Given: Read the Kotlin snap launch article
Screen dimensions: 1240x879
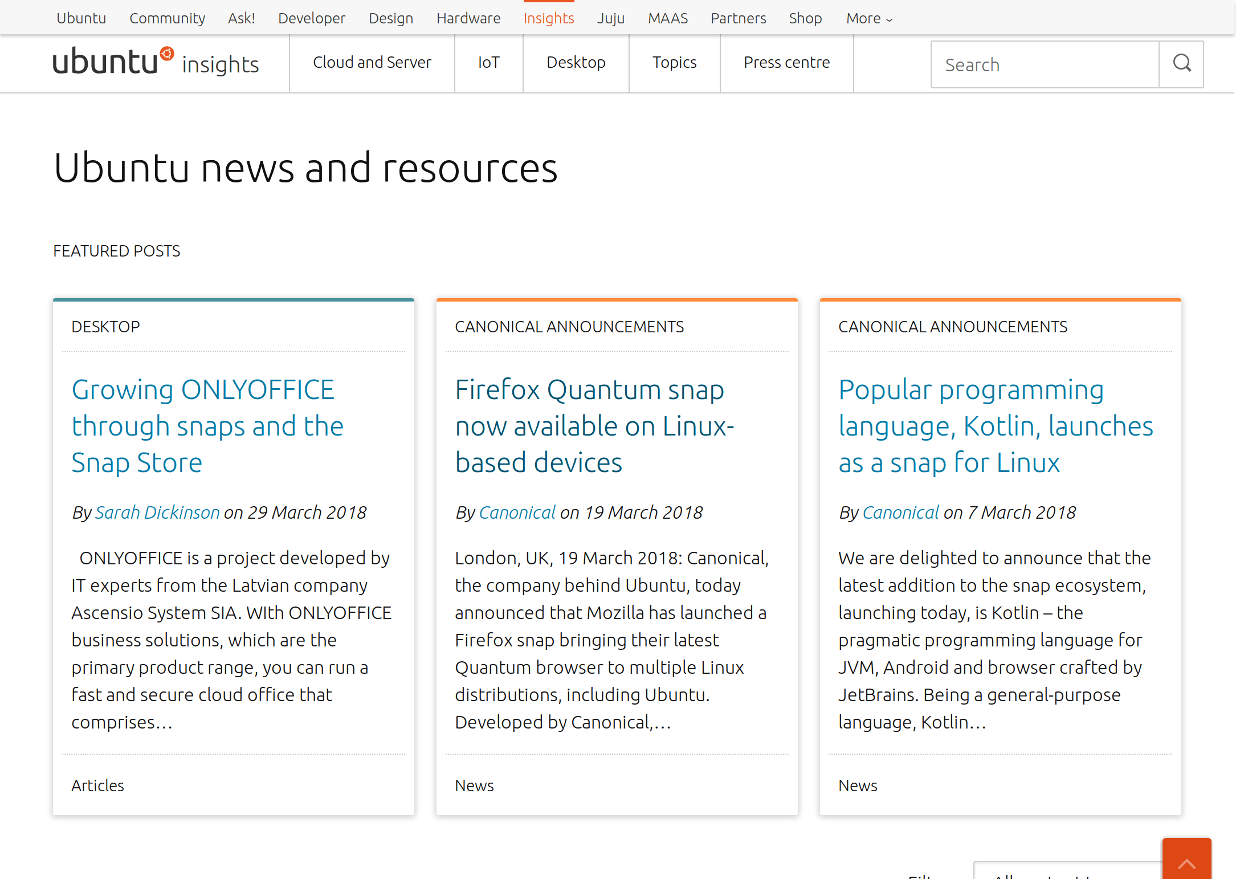Looking at the screenshot, I should (x=995, y=426).
